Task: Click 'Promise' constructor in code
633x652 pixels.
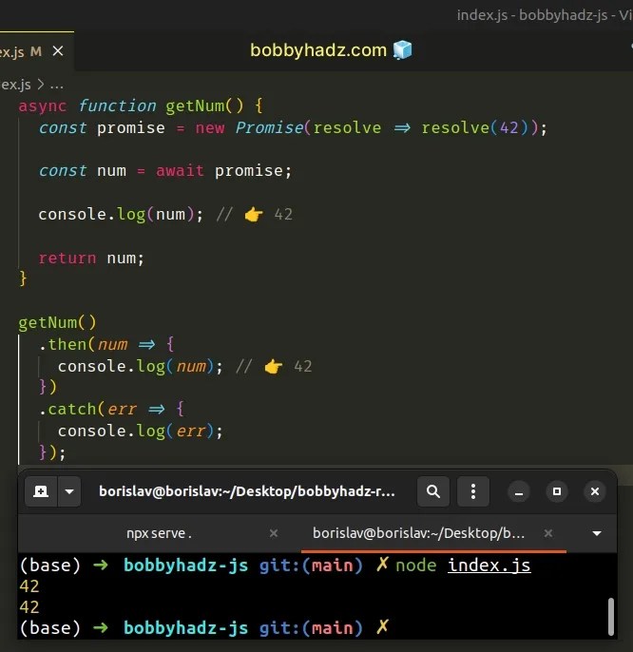Action: point(269,127)
